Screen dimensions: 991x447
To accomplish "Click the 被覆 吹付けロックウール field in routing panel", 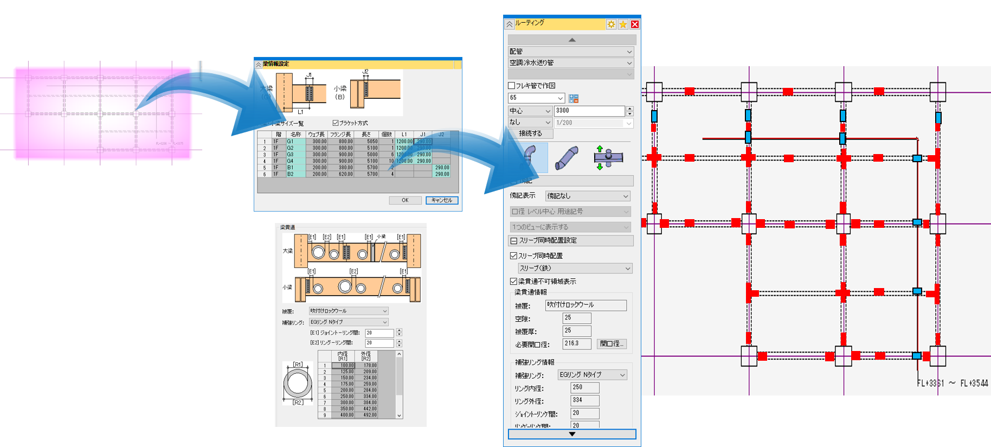I will tap(585, 305).
